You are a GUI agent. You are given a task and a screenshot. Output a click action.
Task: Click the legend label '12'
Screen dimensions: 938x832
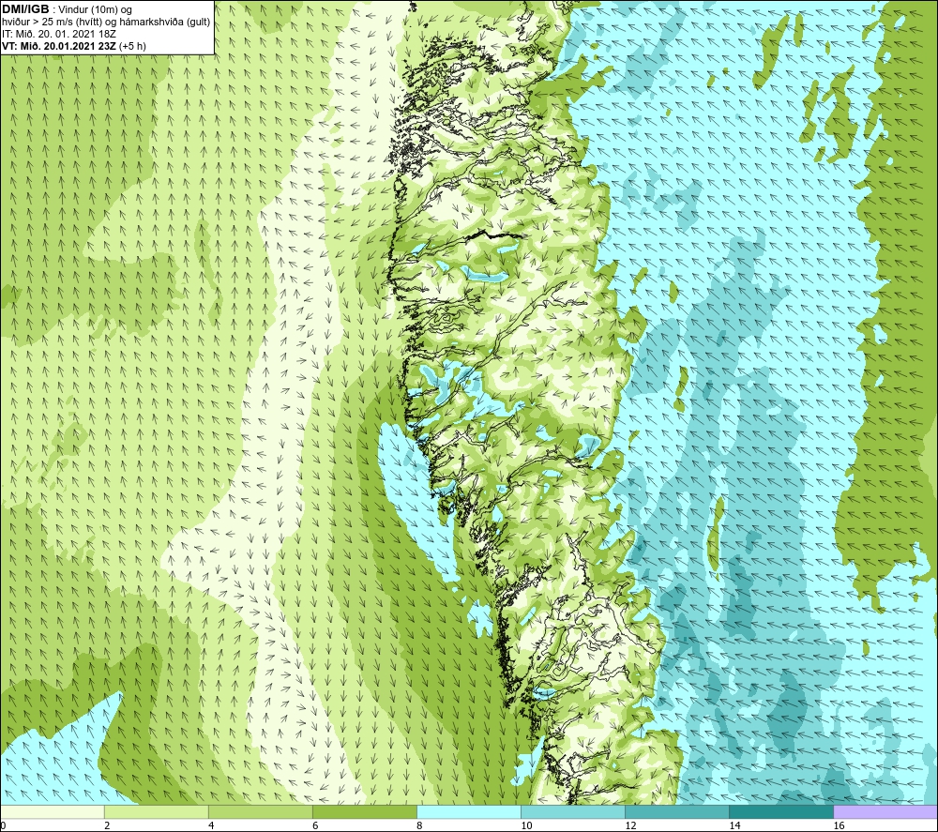point(630,825)
